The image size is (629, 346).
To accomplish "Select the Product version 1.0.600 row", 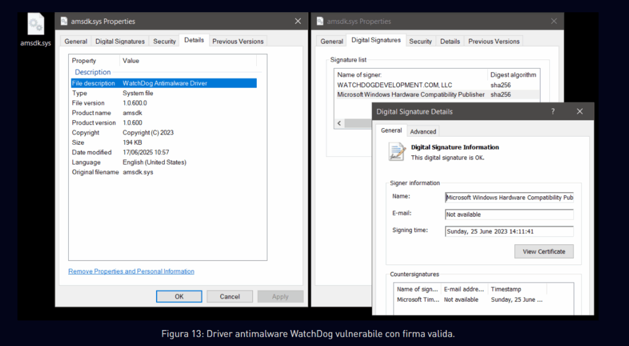I will coord(163,123).
